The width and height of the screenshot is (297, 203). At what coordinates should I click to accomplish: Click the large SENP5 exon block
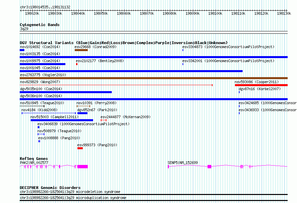click(209, 167)
